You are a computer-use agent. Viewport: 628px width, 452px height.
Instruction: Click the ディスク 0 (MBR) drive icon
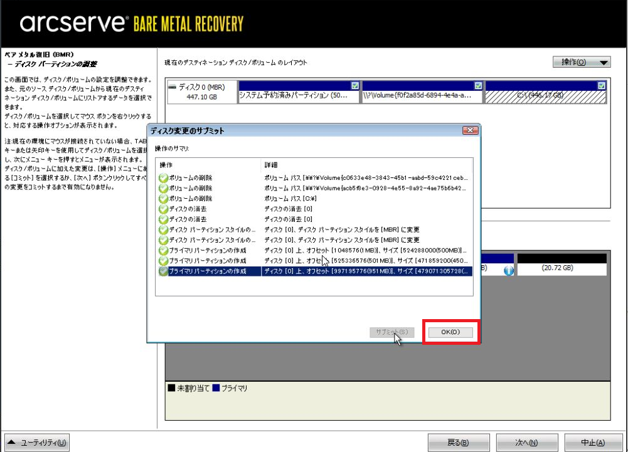tap(173, 87)
